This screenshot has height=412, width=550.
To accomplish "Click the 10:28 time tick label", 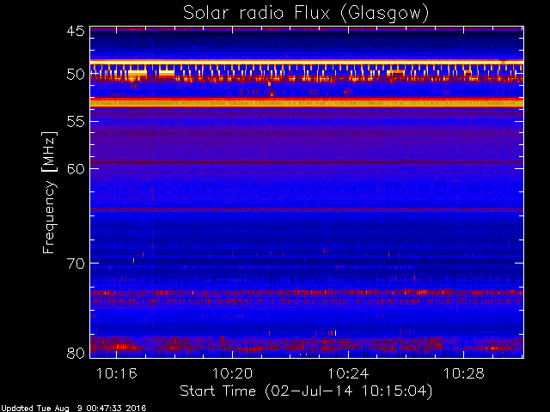I will pyautogui.click(x=464, y=373).
